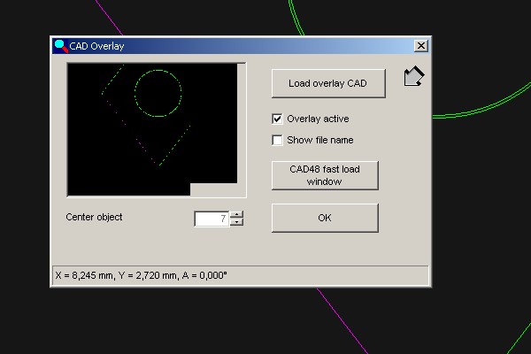Screen dimensions: 531x354
Task: Open the CAD48 fast load window
Action: click(324, 175)
